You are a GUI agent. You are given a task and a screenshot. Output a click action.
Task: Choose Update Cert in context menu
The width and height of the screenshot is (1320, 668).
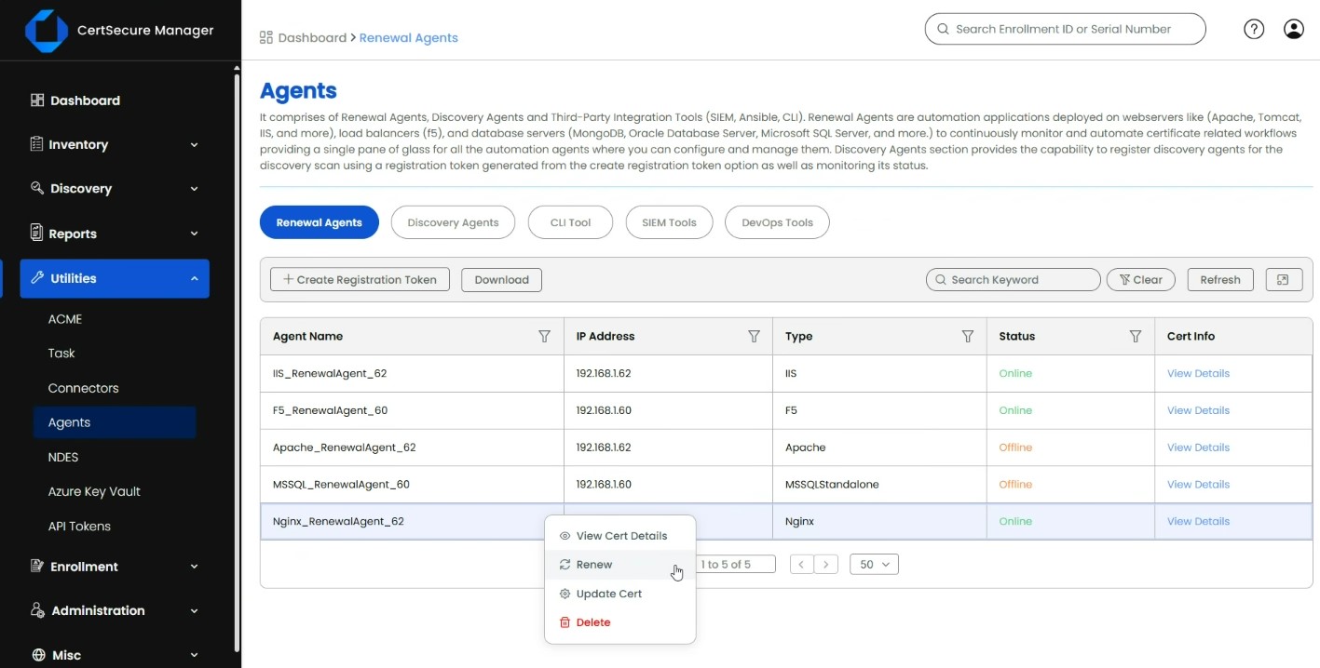(x=620, y=594)
